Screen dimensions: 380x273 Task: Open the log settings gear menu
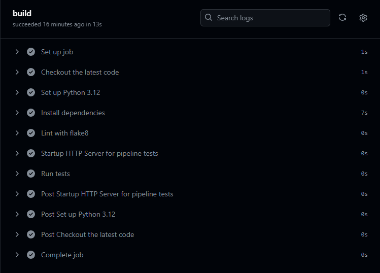click(x=363, y=18)
